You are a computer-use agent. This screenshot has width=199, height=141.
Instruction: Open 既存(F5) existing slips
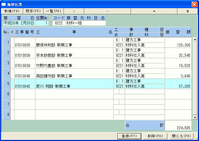(33, 11)
